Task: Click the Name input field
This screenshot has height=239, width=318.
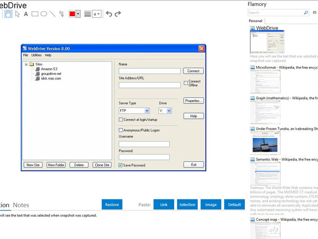Action: click(150, 71)
